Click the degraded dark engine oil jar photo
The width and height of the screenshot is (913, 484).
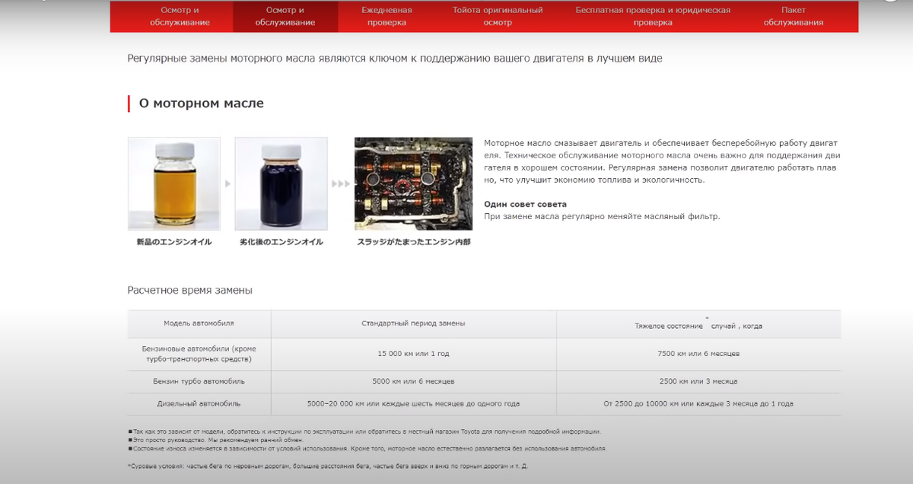(x=281, y=183)
